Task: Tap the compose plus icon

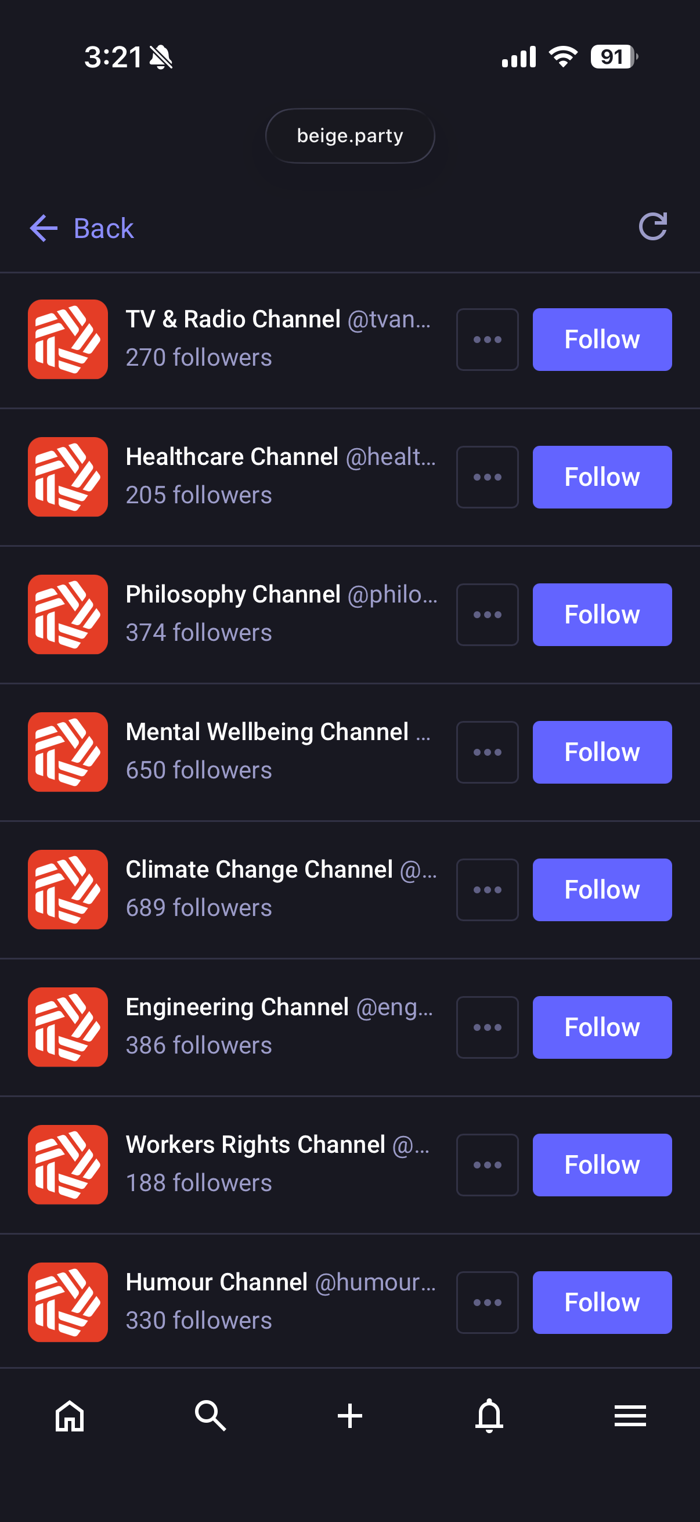Action: point(349,1416)
